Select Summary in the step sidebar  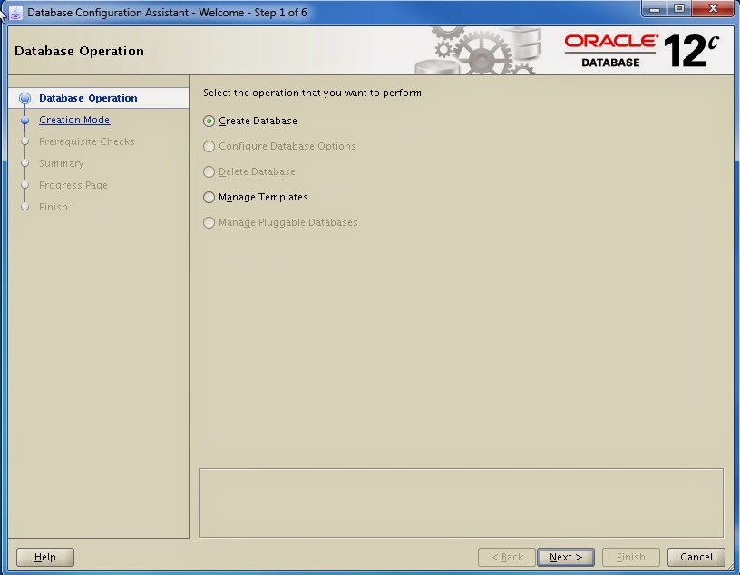(61, 163)
